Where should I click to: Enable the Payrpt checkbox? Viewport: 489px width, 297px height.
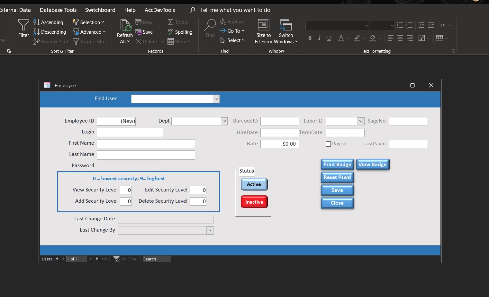tap(328, 144)
